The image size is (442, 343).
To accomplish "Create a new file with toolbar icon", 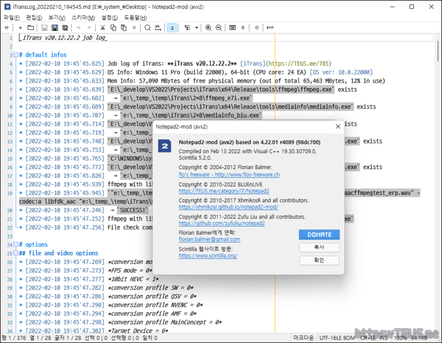I will [x=20, y=28].
